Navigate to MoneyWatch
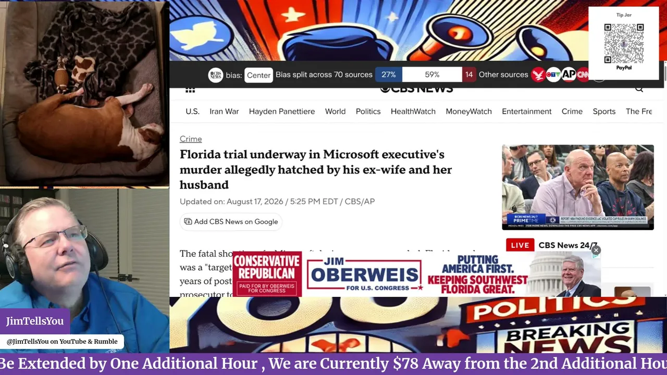This screenshot has width=667, height=375. coord(468,111)
